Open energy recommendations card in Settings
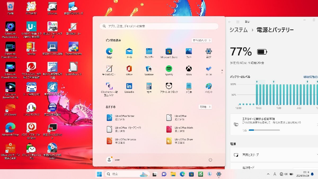Screen dimensions: 318x179 tap(274, 125)
